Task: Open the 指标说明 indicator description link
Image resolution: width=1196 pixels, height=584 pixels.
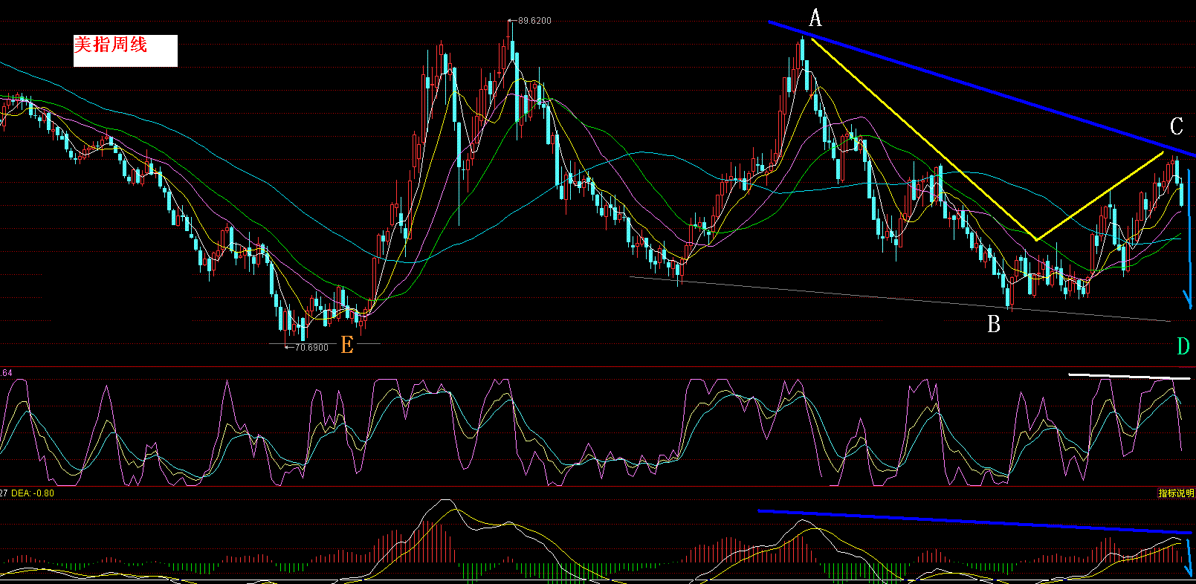Action: pos(1176,493)
